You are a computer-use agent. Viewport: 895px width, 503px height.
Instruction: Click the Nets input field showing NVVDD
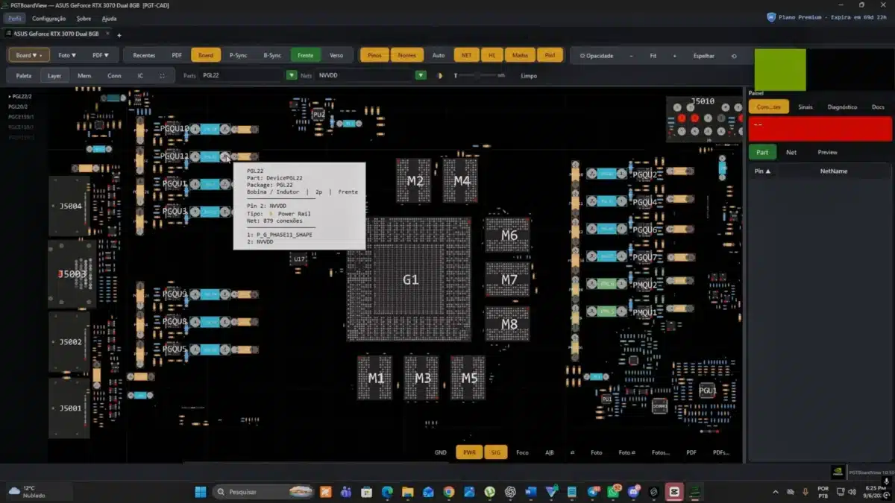click(x=365, y=75)
